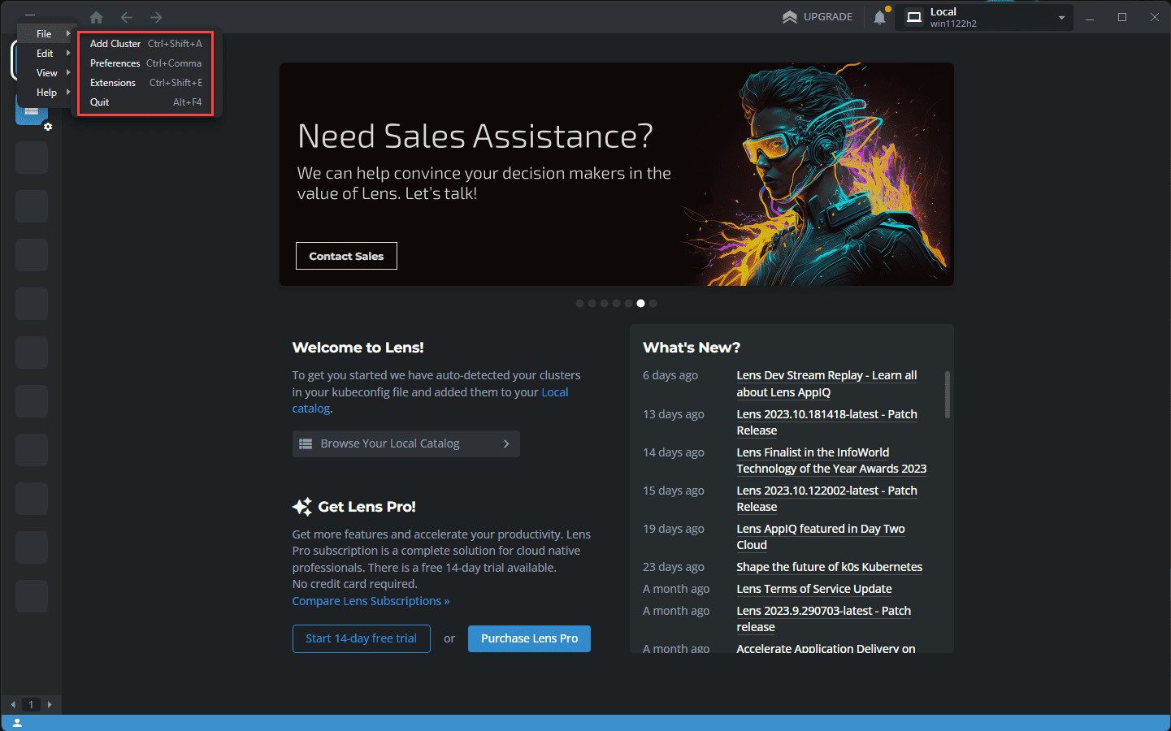The width and height of the screenshot is (1171, 731).
Task: Click the "13 days ago" timestamp
Action: (x=674, y=414)
